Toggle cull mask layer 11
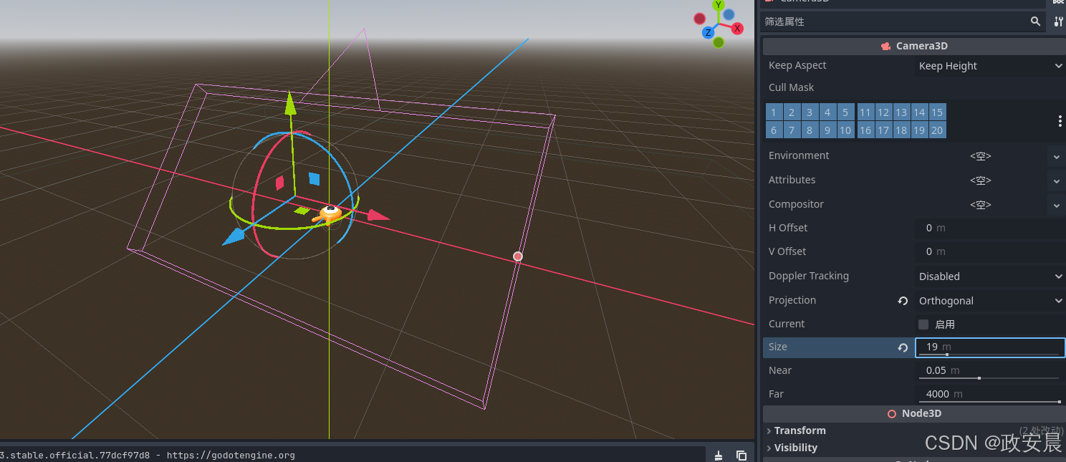 pos(865,112)
